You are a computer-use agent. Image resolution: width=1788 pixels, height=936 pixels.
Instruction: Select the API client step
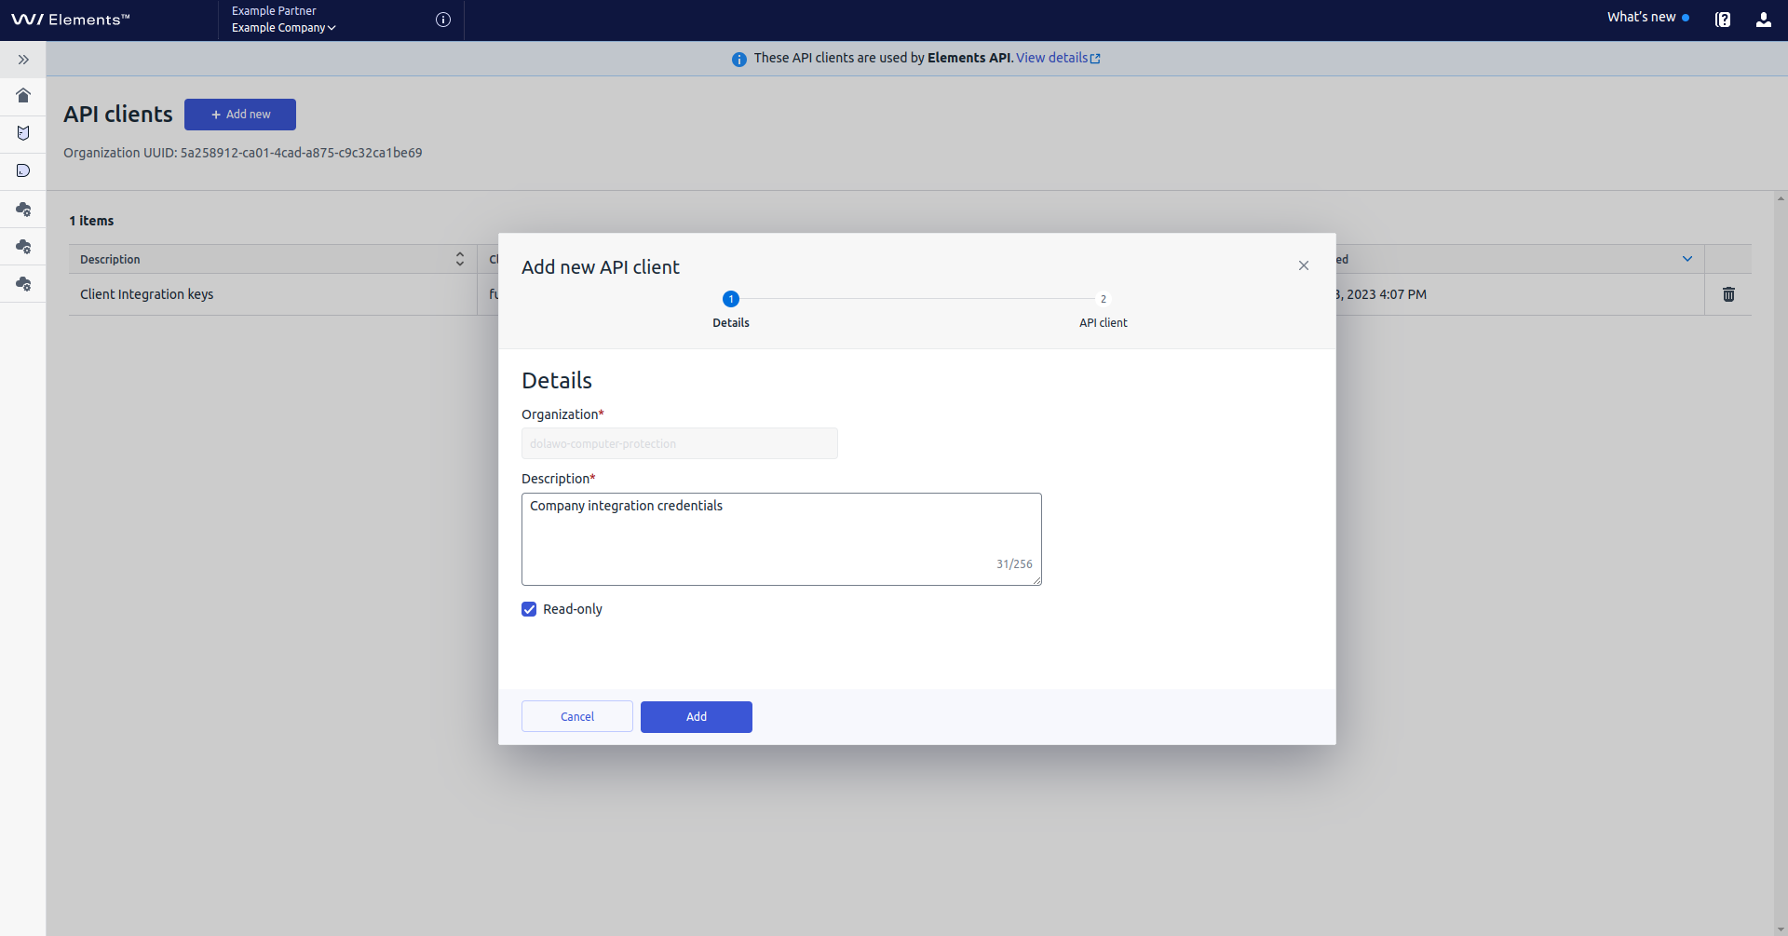pos(1103,307)
